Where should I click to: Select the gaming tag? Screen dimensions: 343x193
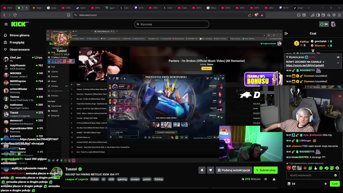point(122,179)
